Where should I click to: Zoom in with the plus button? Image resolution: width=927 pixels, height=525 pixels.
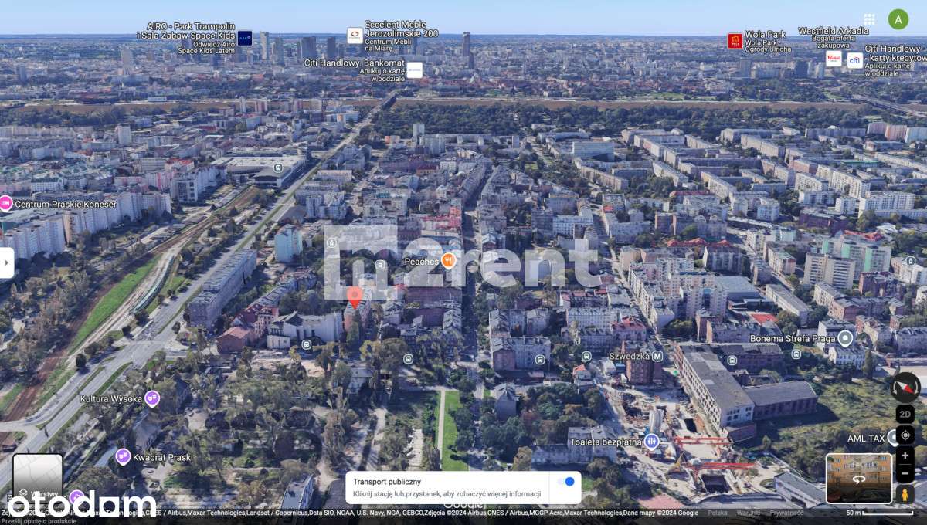(x=905, y=456)
